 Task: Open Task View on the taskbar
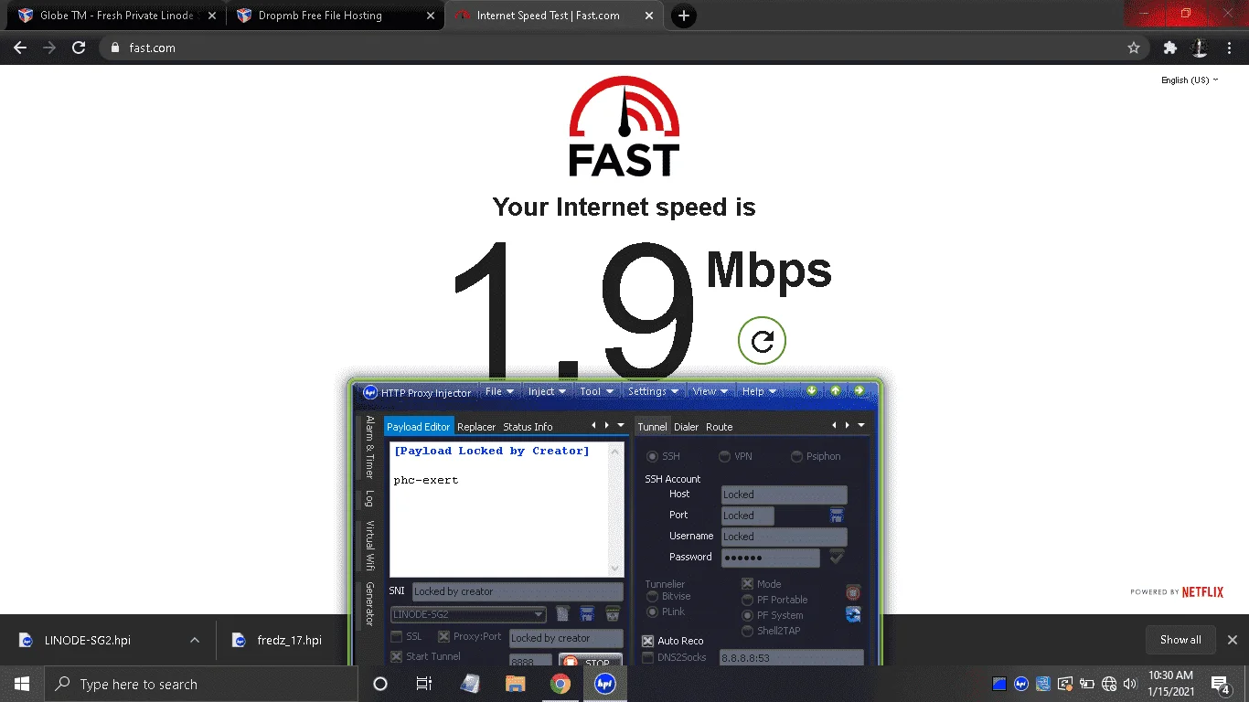(423, 684)
